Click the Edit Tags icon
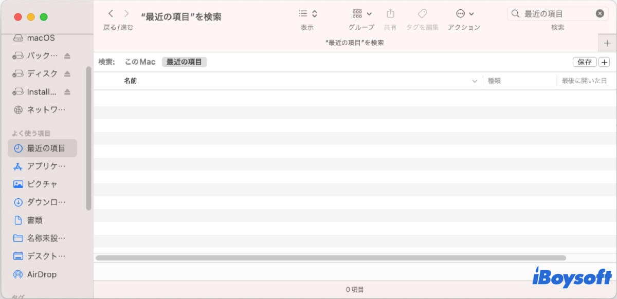The image size is (617, 299). pos(422,14)
